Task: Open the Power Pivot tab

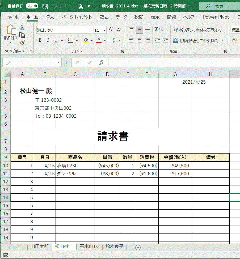Action: tap(216, 17)
